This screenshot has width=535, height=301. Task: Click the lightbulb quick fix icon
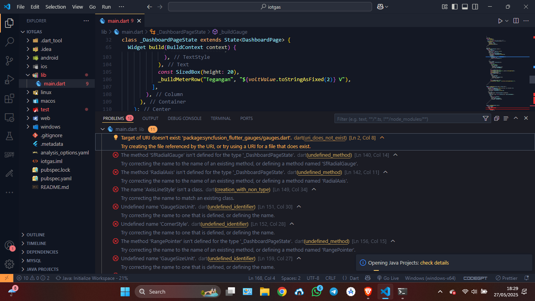point(116,138)
